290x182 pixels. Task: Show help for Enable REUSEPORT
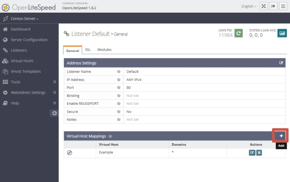119,104
